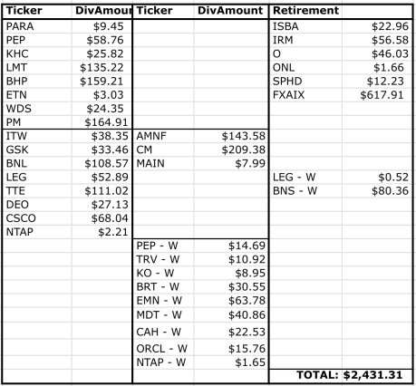416x386 pixels.
Task: Select the MAIN ticker cell
Action: (x=163, y=163)
